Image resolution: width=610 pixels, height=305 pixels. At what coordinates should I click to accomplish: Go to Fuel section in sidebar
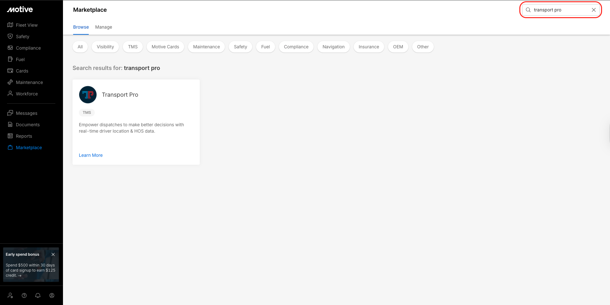coord(20,59)
